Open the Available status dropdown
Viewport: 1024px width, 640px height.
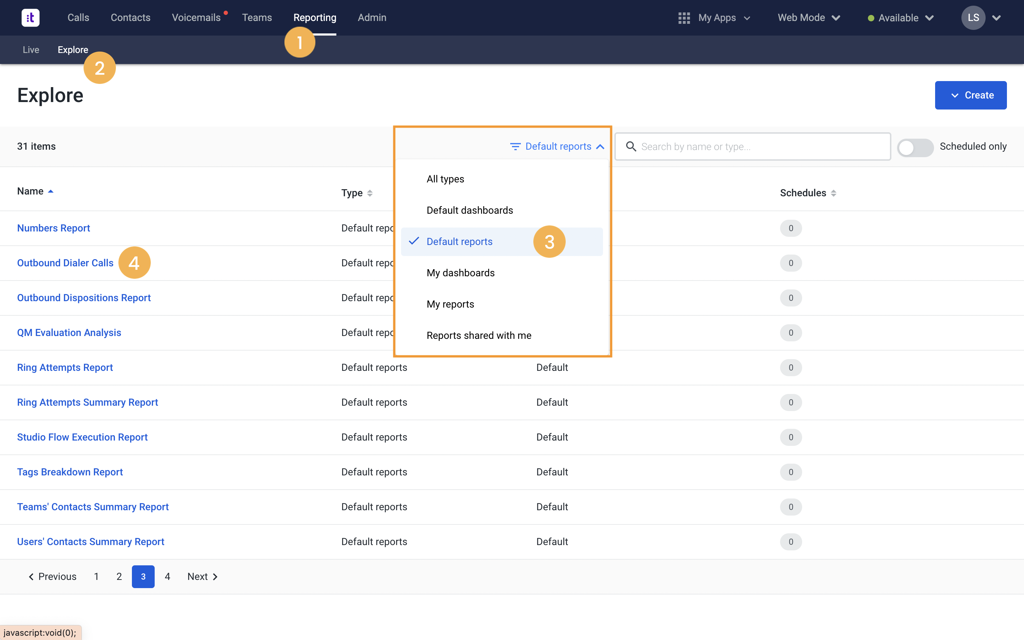pos(901,18)
